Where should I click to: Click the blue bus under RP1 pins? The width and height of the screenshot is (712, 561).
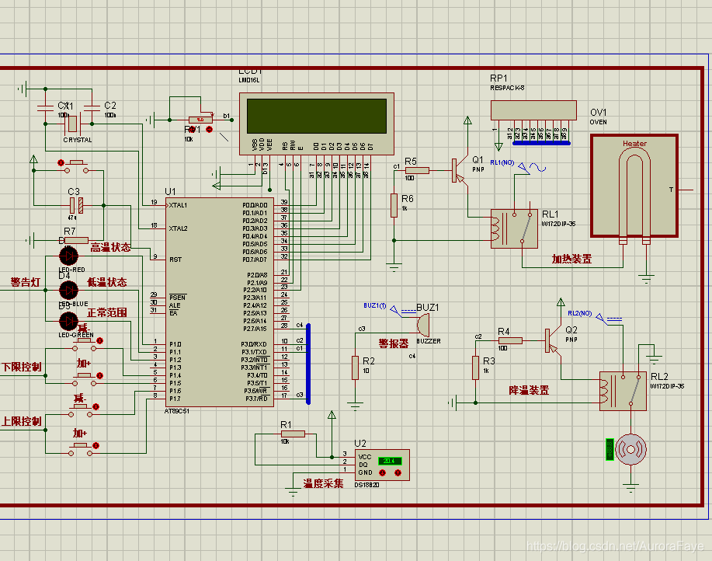click(x=541, y=143)
